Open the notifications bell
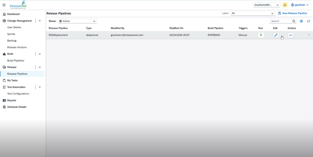313x157 pixels. click(285, 5)
